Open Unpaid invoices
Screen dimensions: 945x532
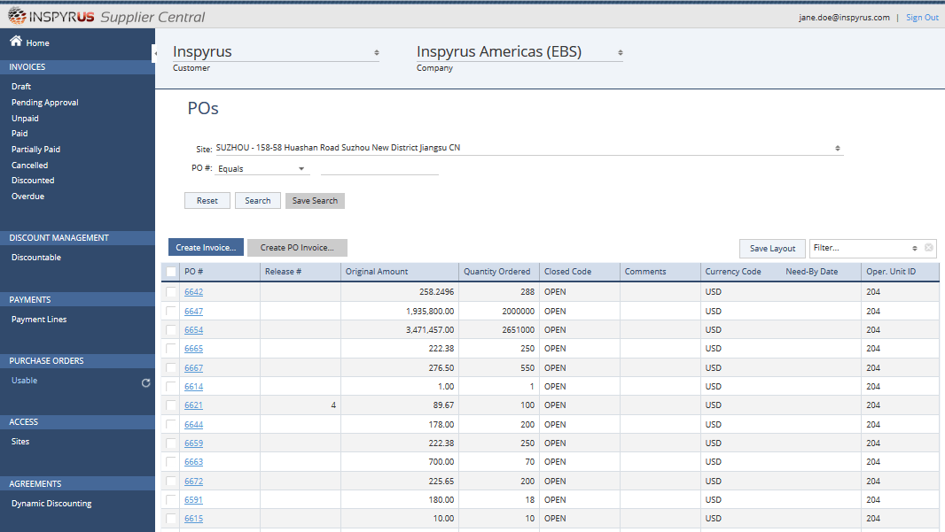pyautogui.click(x=25, y=119)
